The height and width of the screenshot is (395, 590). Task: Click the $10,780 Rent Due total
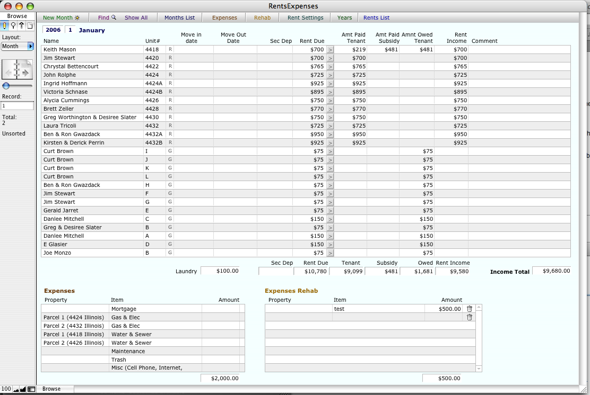pyautogui.click(x=311, y=271)
